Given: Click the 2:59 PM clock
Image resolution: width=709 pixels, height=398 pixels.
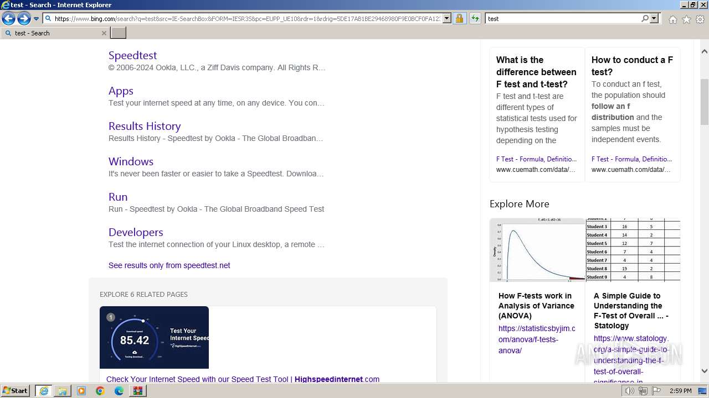Looking at the screenshot, I should (680, 391).
